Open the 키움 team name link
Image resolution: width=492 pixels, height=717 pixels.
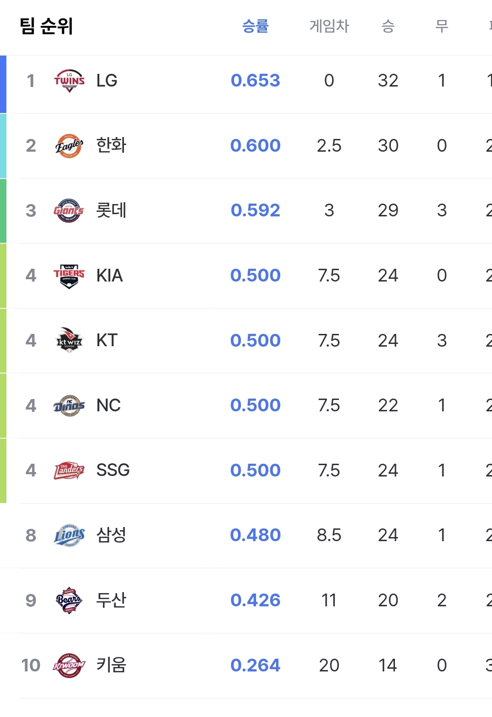[x=111, y=665]
